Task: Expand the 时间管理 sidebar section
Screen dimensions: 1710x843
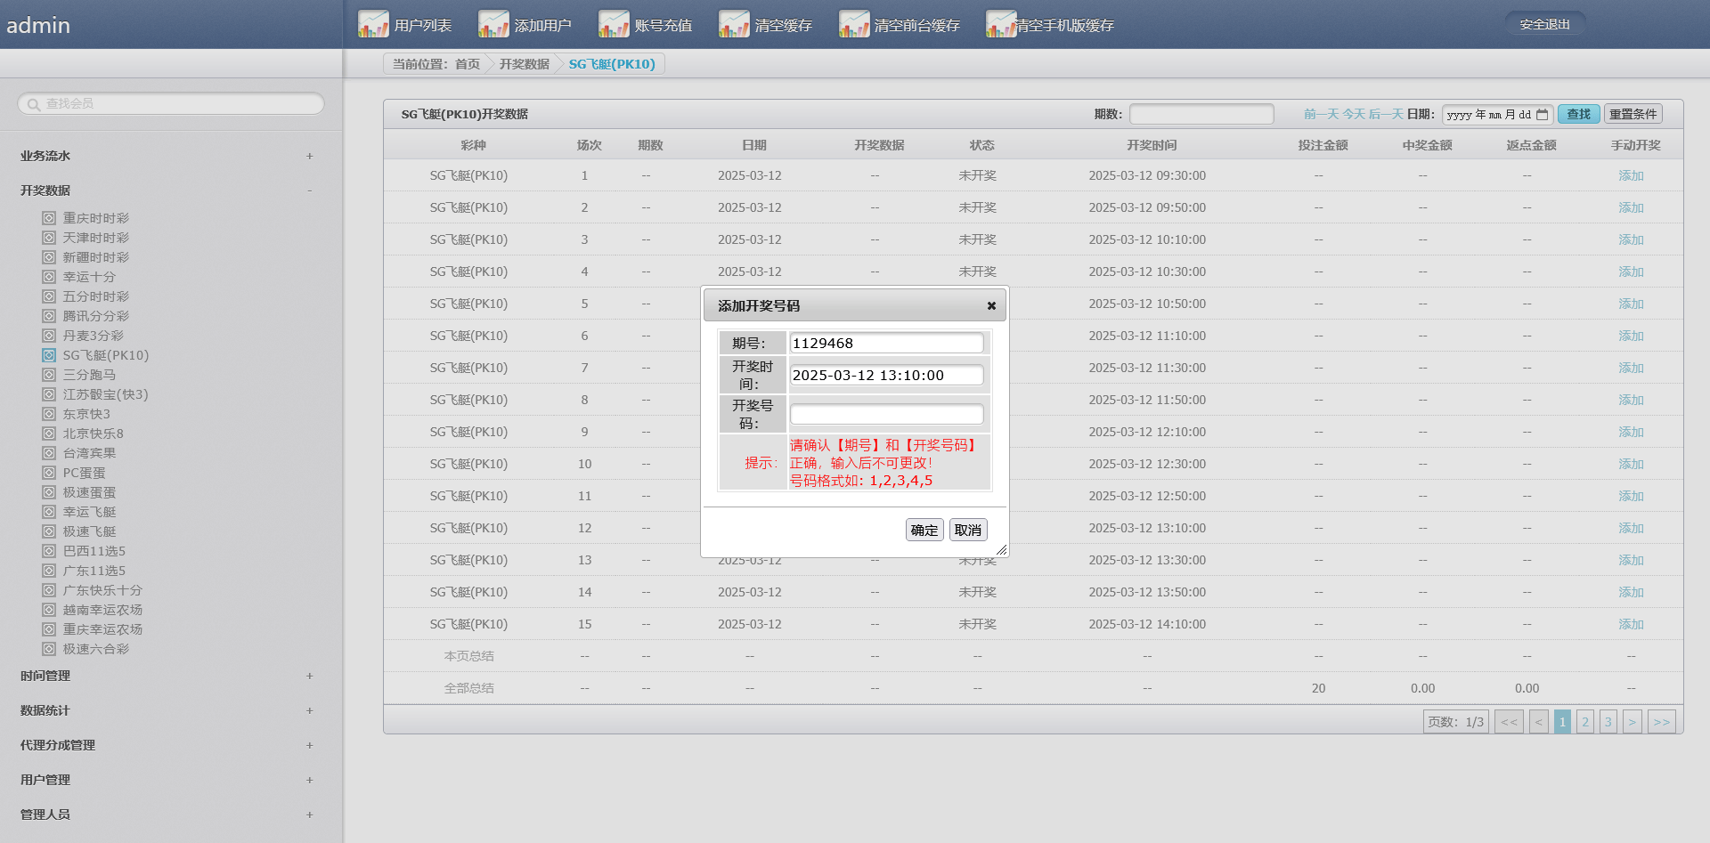Action: (x=309, y=677)
